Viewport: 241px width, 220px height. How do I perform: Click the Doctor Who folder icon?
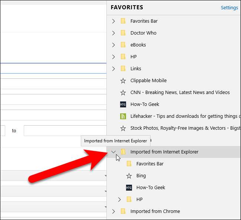(123, 33)
